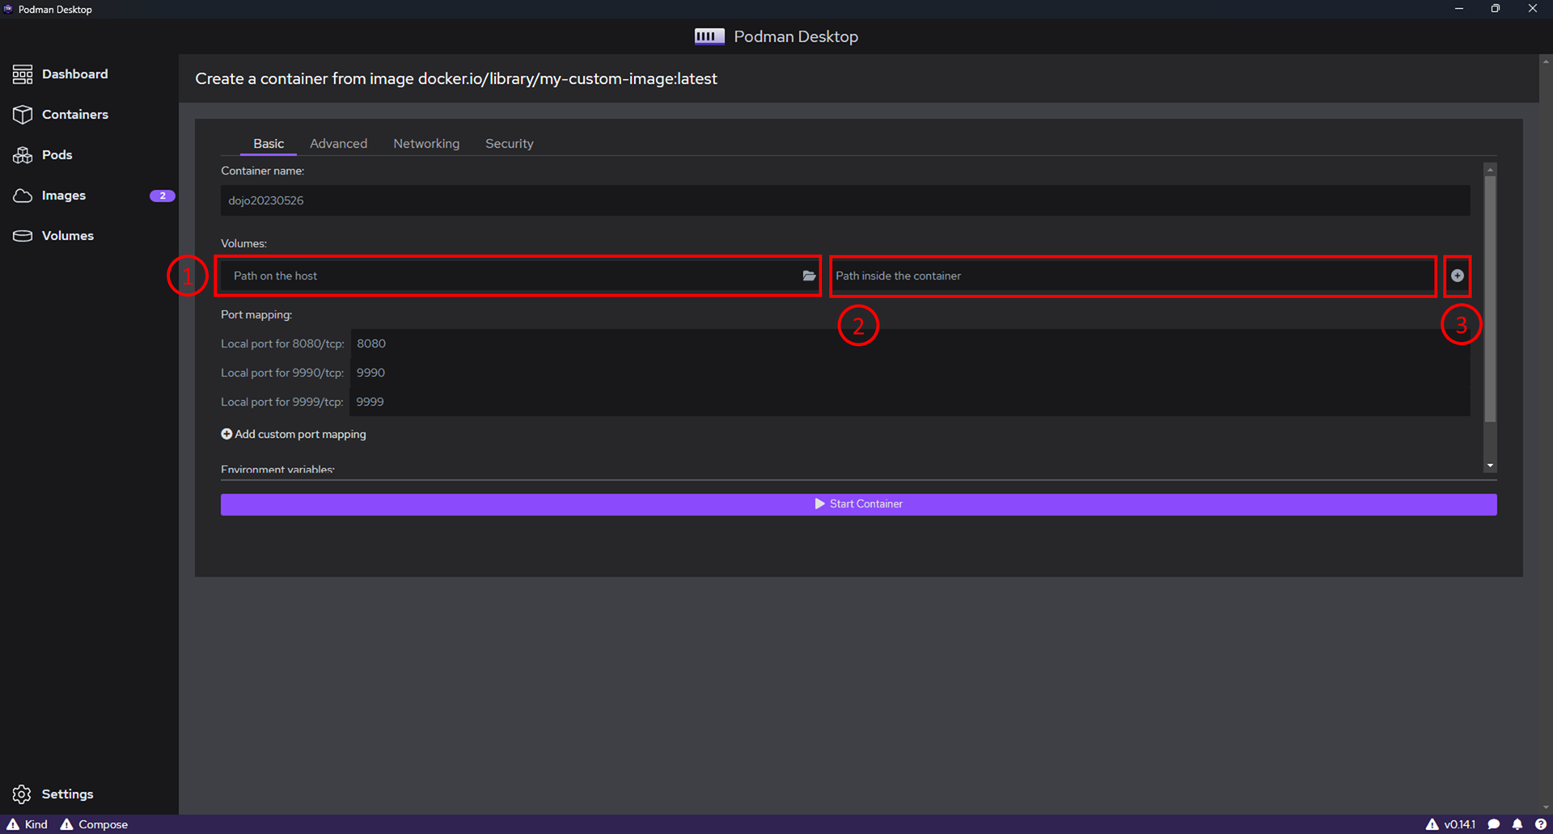Viewport: 1553px width, 834px height.
Task: Open the feedback chat bubble icon
Action: pos(1494,824)
